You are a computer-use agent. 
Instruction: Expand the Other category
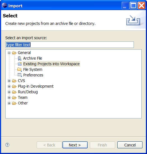[x=9, y=103]
